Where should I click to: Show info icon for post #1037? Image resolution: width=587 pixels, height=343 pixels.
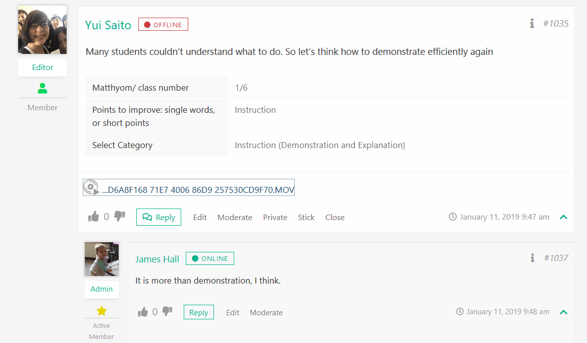(532, 258)
